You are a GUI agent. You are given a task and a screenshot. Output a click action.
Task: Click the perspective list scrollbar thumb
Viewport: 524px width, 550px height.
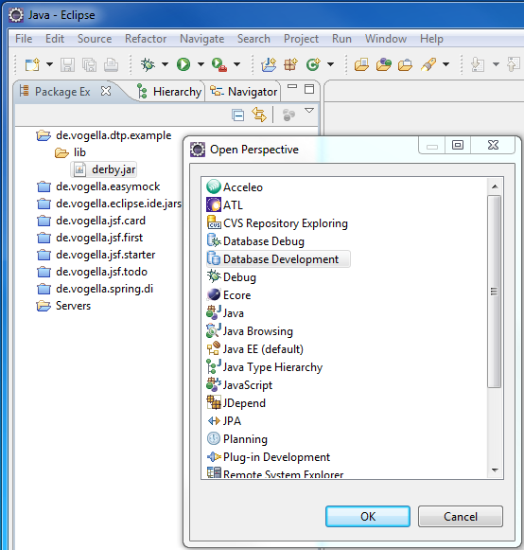click(495, 292)
